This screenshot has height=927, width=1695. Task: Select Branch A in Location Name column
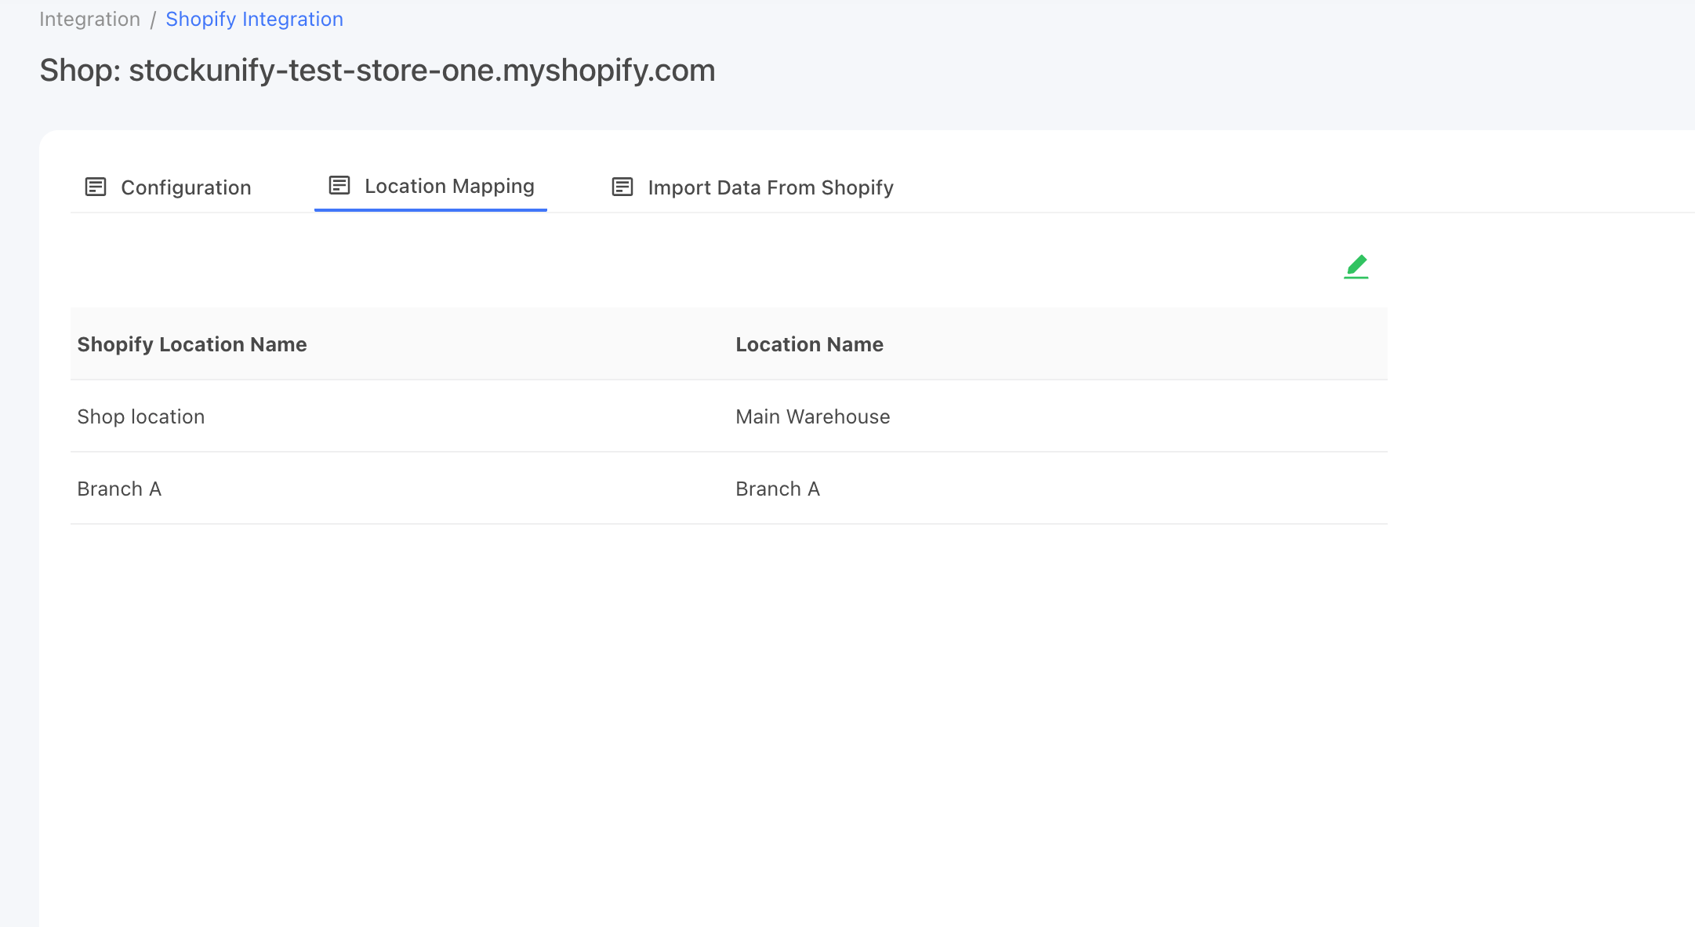click(x=778, y=489)
